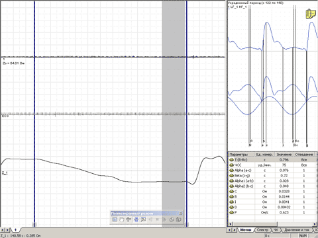318x238 pixels.
Task: Click the step forward playback icon
Action: point(164,219)
